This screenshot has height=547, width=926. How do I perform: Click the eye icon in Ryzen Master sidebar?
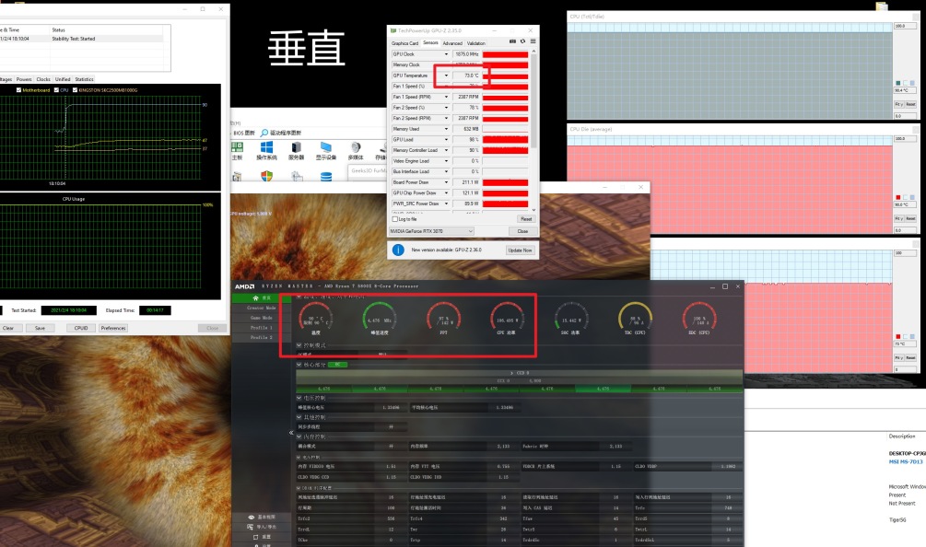[251, 517]
